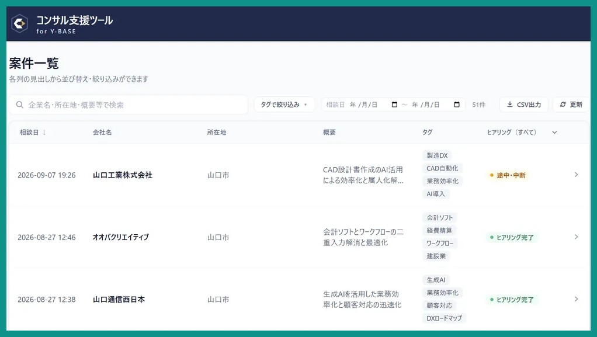This screenshot has width=597, height=337.
Task: Click the コンサル支援ツール header title
Action: tap(75, 20)
